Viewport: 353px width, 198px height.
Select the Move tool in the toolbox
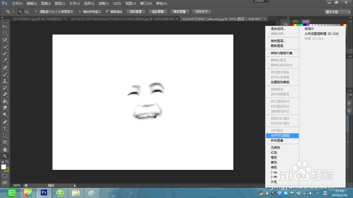[x=5, y=26]
